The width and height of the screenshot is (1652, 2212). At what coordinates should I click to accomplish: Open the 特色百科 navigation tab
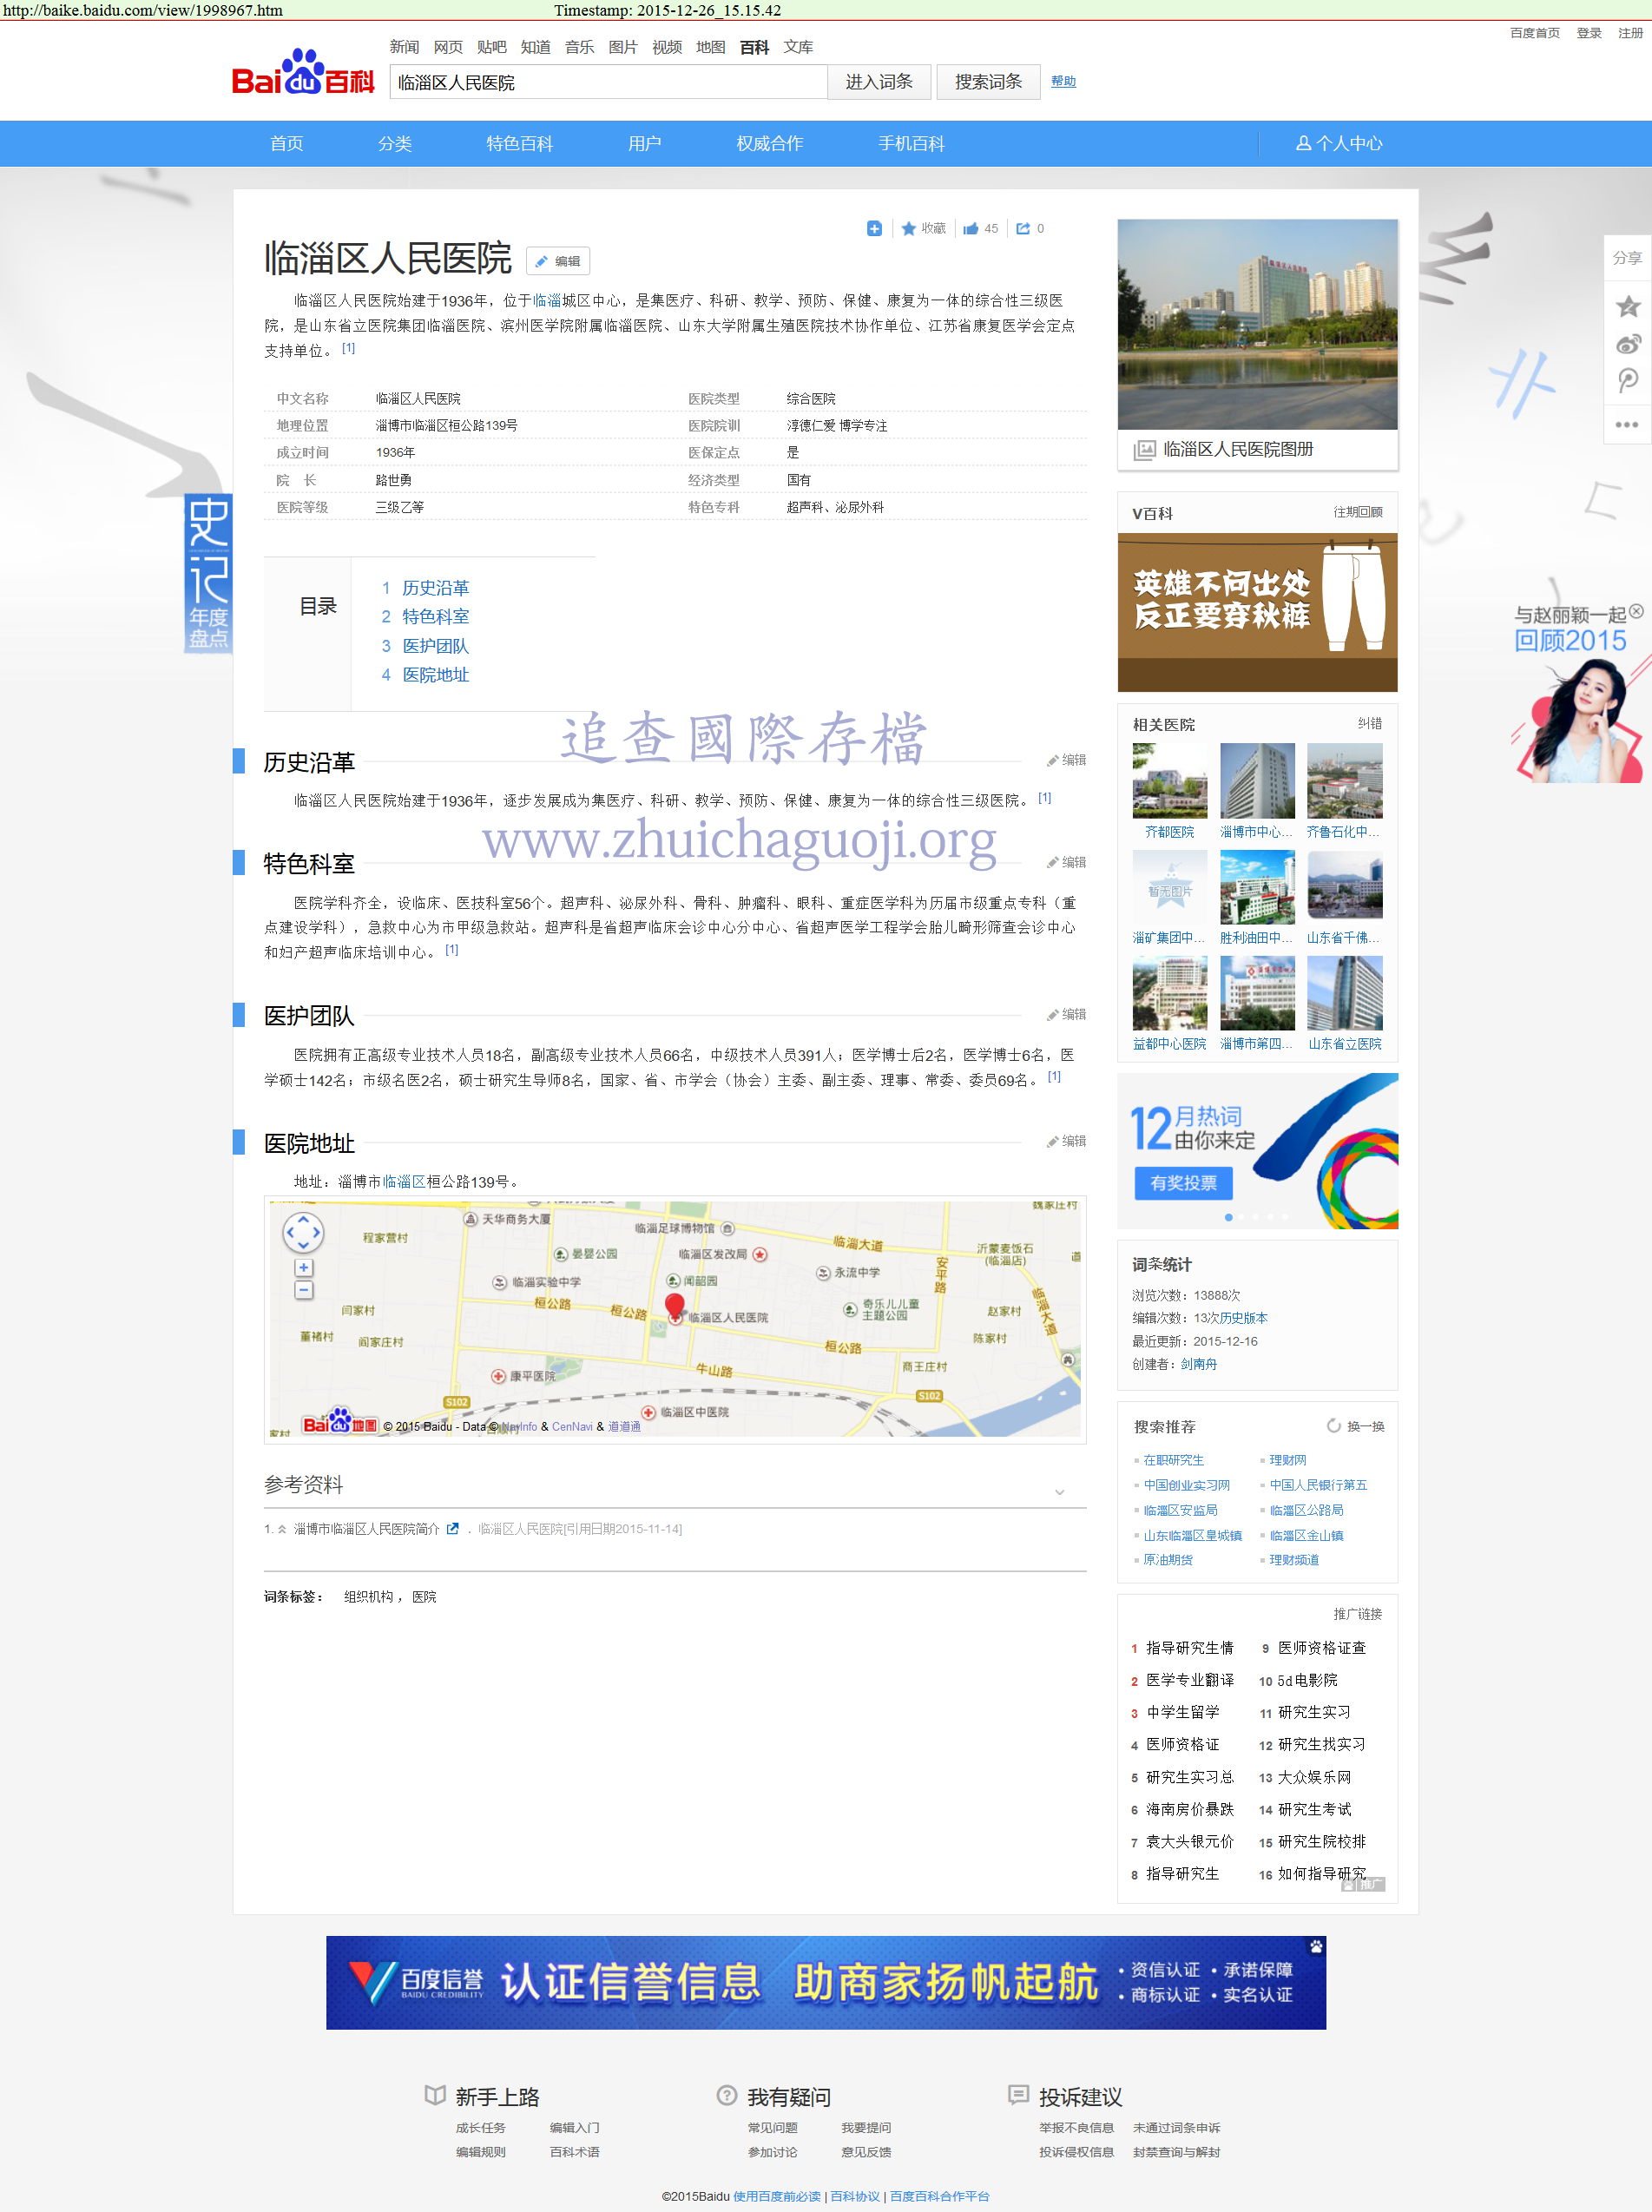coord(519,143)
